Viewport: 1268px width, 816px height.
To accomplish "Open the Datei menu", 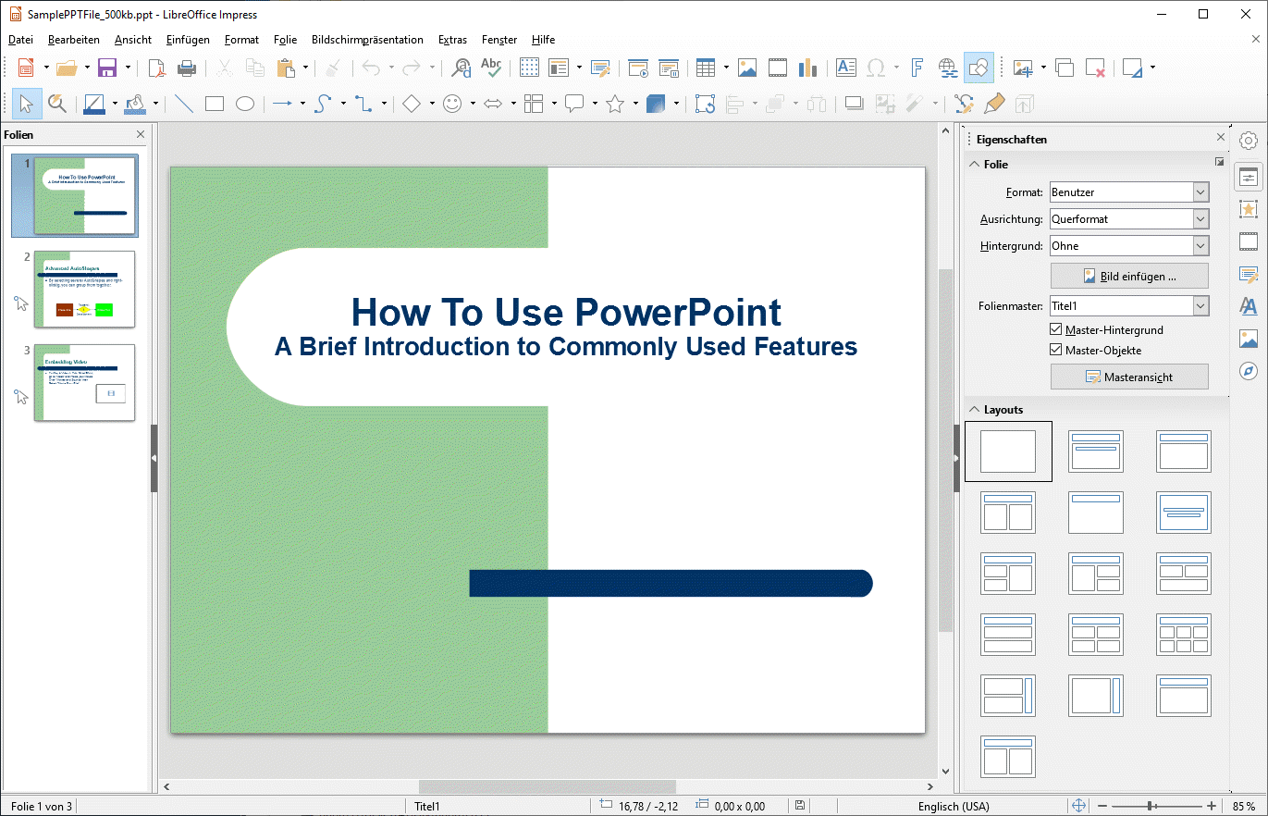I will point(20,40).
